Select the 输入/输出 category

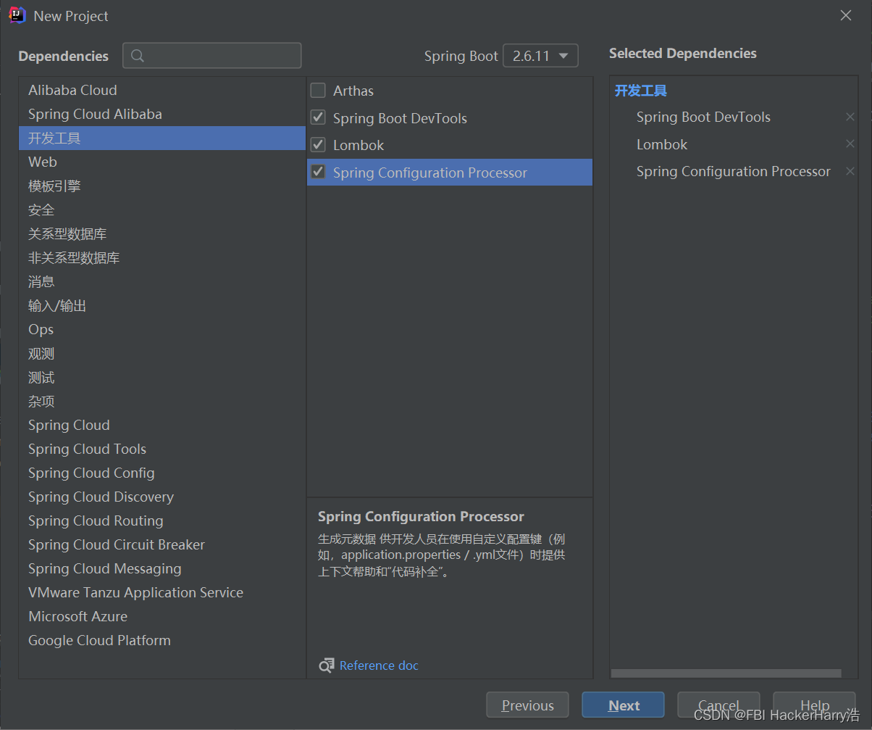coord(162,305)
